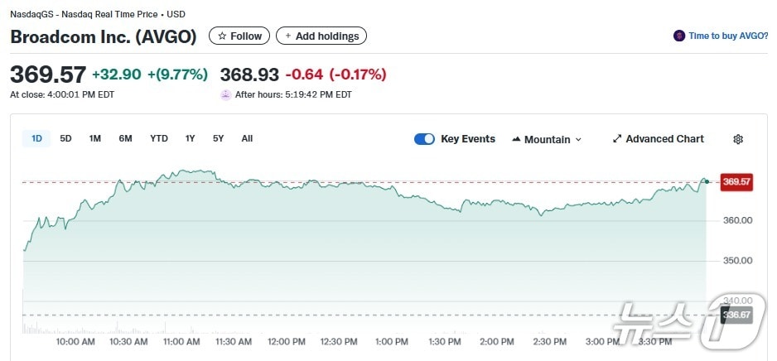Image resolution: width=777 pixels, height=361 pixels.
Task: Show All-time price range
Action: point(247,138)
